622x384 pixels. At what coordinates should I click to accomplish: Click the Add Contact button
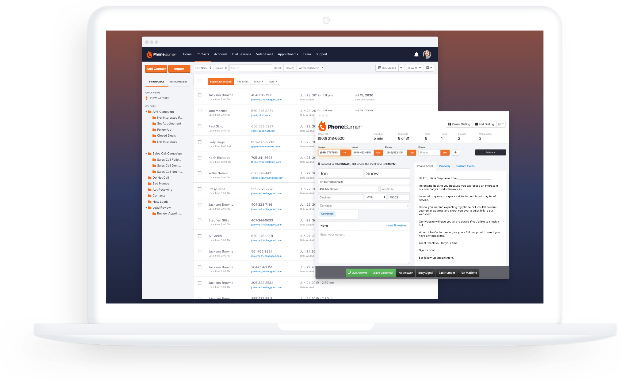[x=156, y=69]
